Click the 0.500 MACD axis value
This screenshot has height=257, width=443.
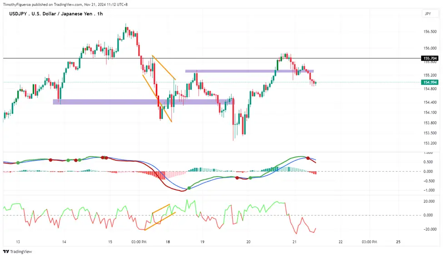429,162
